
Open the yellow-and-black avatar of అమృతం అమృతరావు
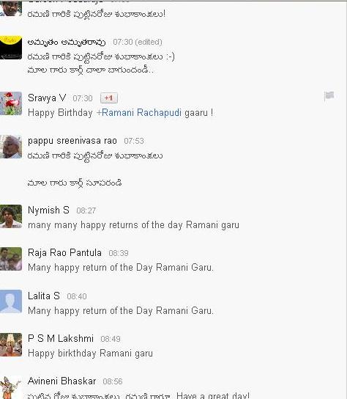click(11, 48)
